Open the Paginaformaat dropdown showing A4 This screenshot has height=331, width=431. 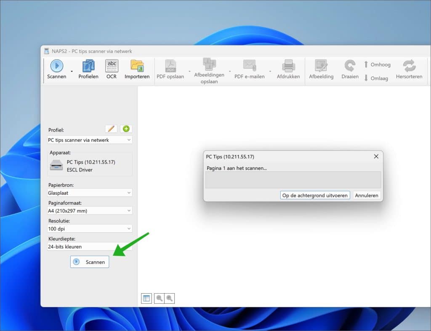coord(90,210)
